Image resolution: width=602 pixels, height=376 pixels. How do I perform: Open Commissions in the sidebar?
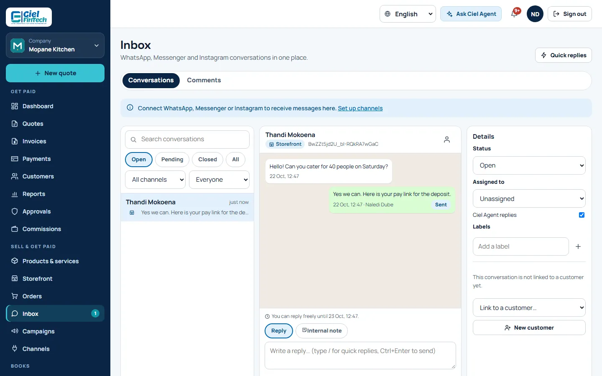coord(55,229)
